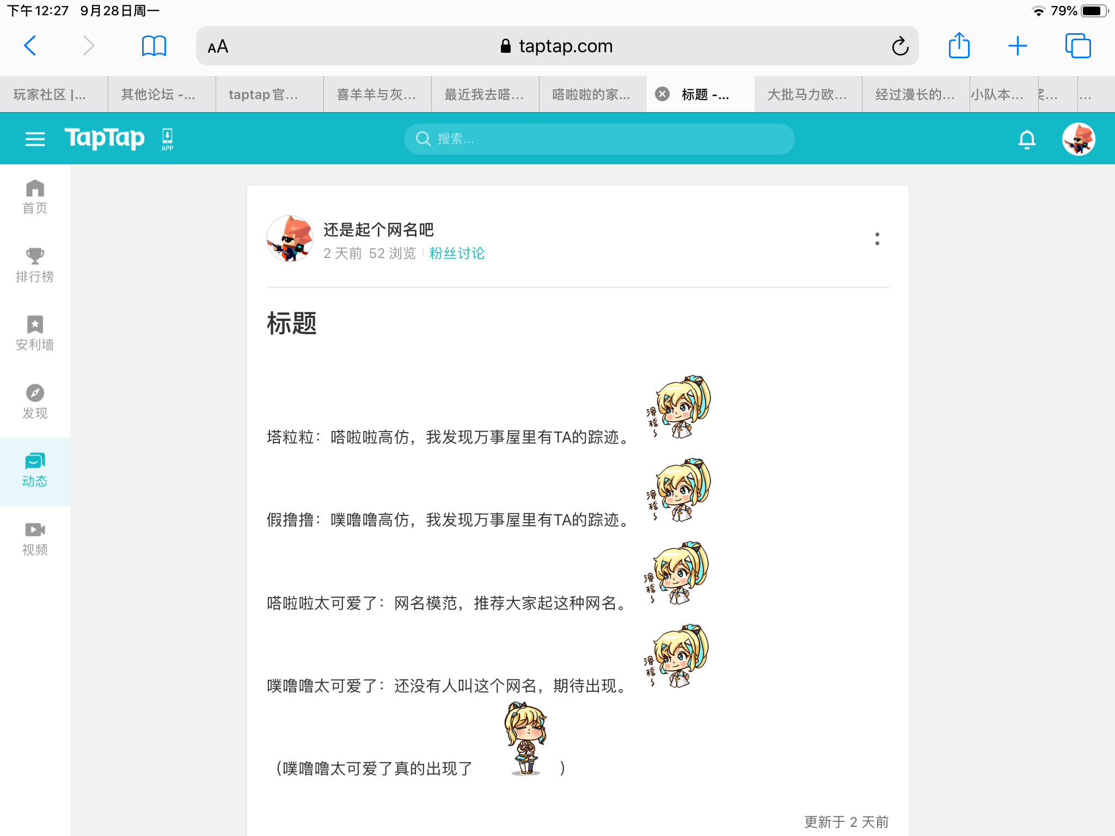Switch to 嗒啦啦的家 tab
The height and width of the screenshot is (836, 1115).
click(x=593, y=94)
